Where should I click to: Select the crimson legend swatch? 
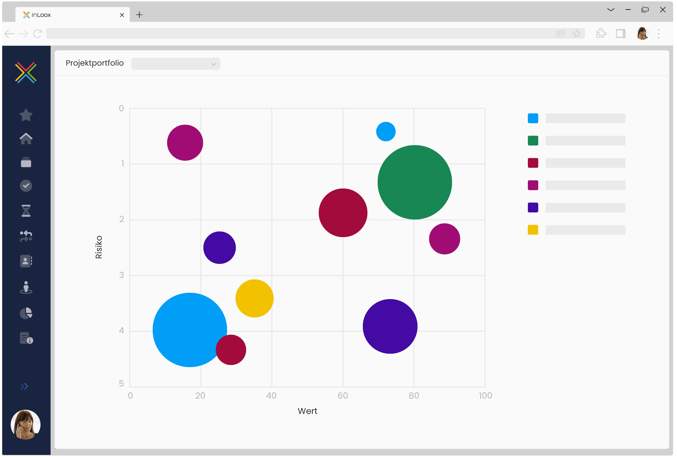point(533,163)
